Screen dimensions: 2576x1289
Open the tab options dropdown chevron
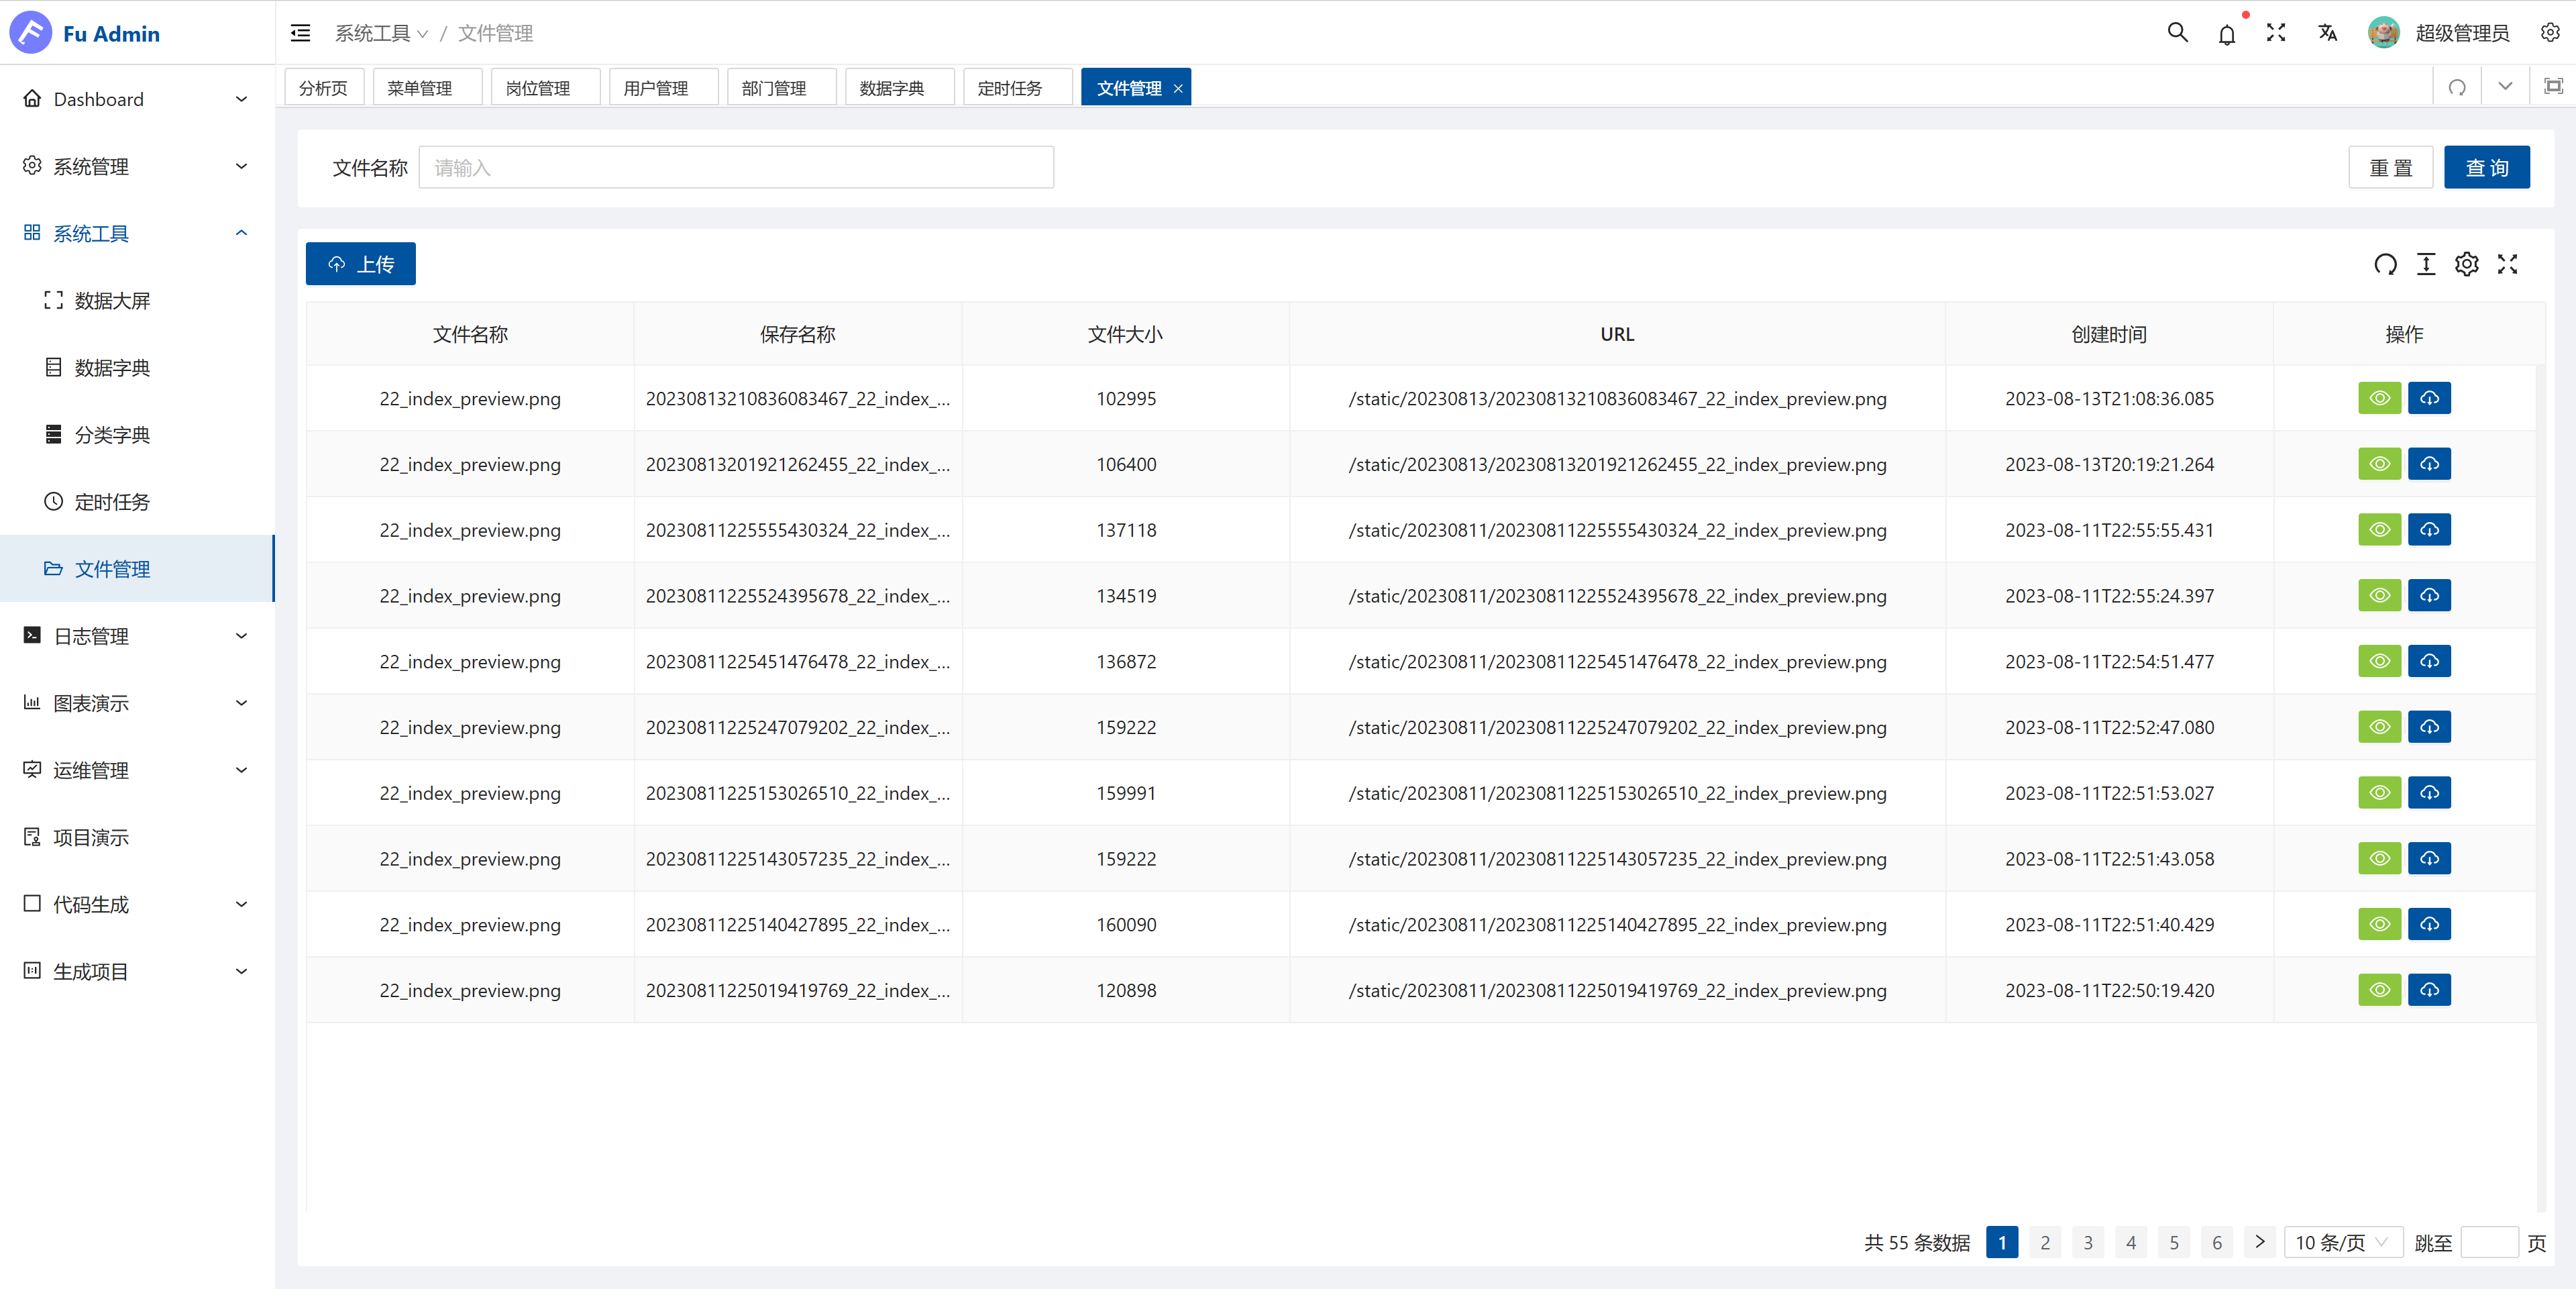coord(2505,87)
